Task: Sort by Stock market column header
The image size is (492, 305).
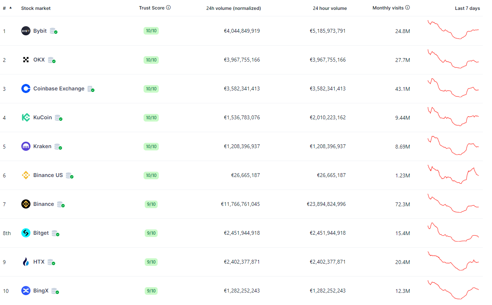Action: pyautogui.click(x=36, y=8)
